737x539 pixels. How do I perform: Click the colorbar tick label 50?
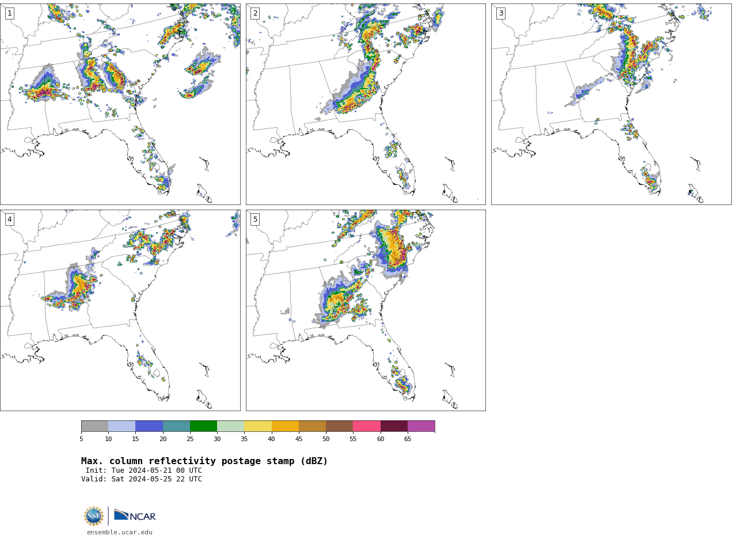(326, 439)
